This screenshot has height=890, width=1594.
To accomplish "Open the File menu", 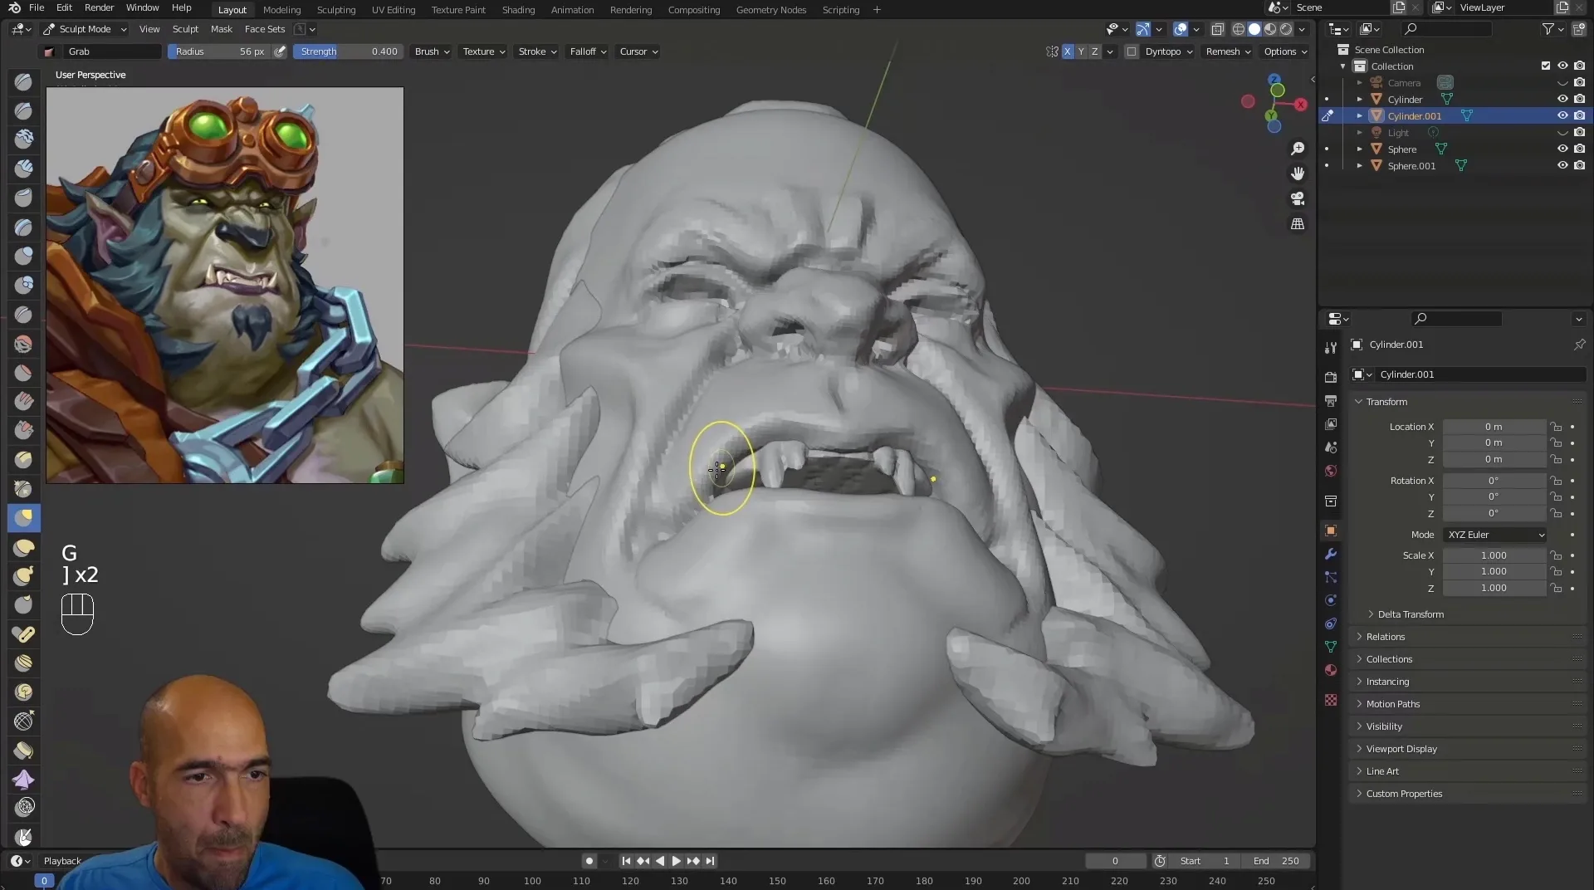I will click(x=37, y=8).
